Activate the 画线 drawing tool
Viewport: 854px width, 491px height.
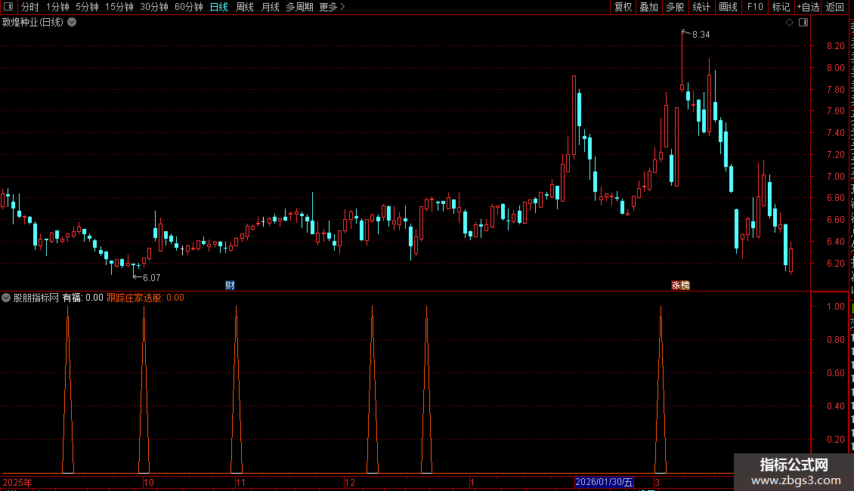pos(729,7)
